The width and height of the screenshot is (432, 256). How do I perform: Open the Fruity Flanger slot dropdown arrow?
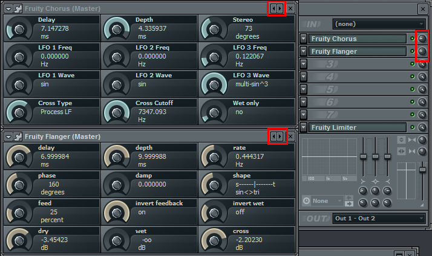coord(303,51)
